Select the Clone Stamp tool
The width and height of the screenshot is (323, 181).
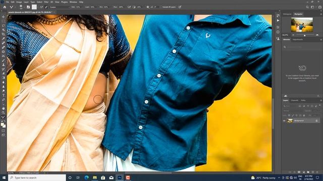[4, 65]
